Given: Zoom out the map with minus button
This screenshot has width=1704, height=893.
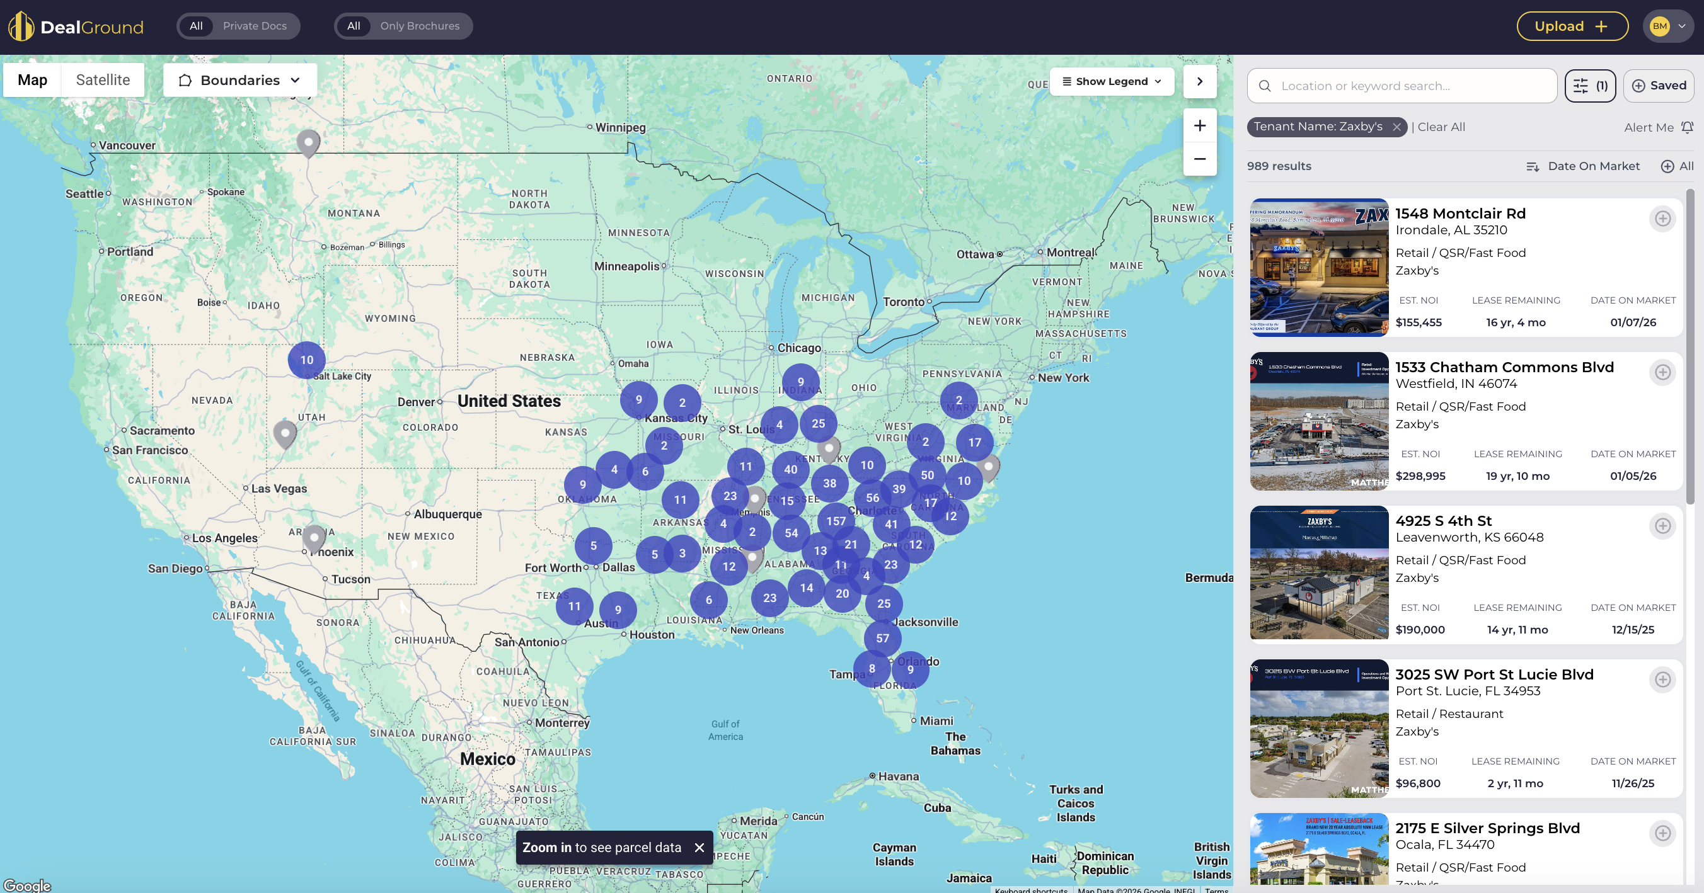Looking at the screenshot, I should pyautogui.click(x=1199, y=159).
